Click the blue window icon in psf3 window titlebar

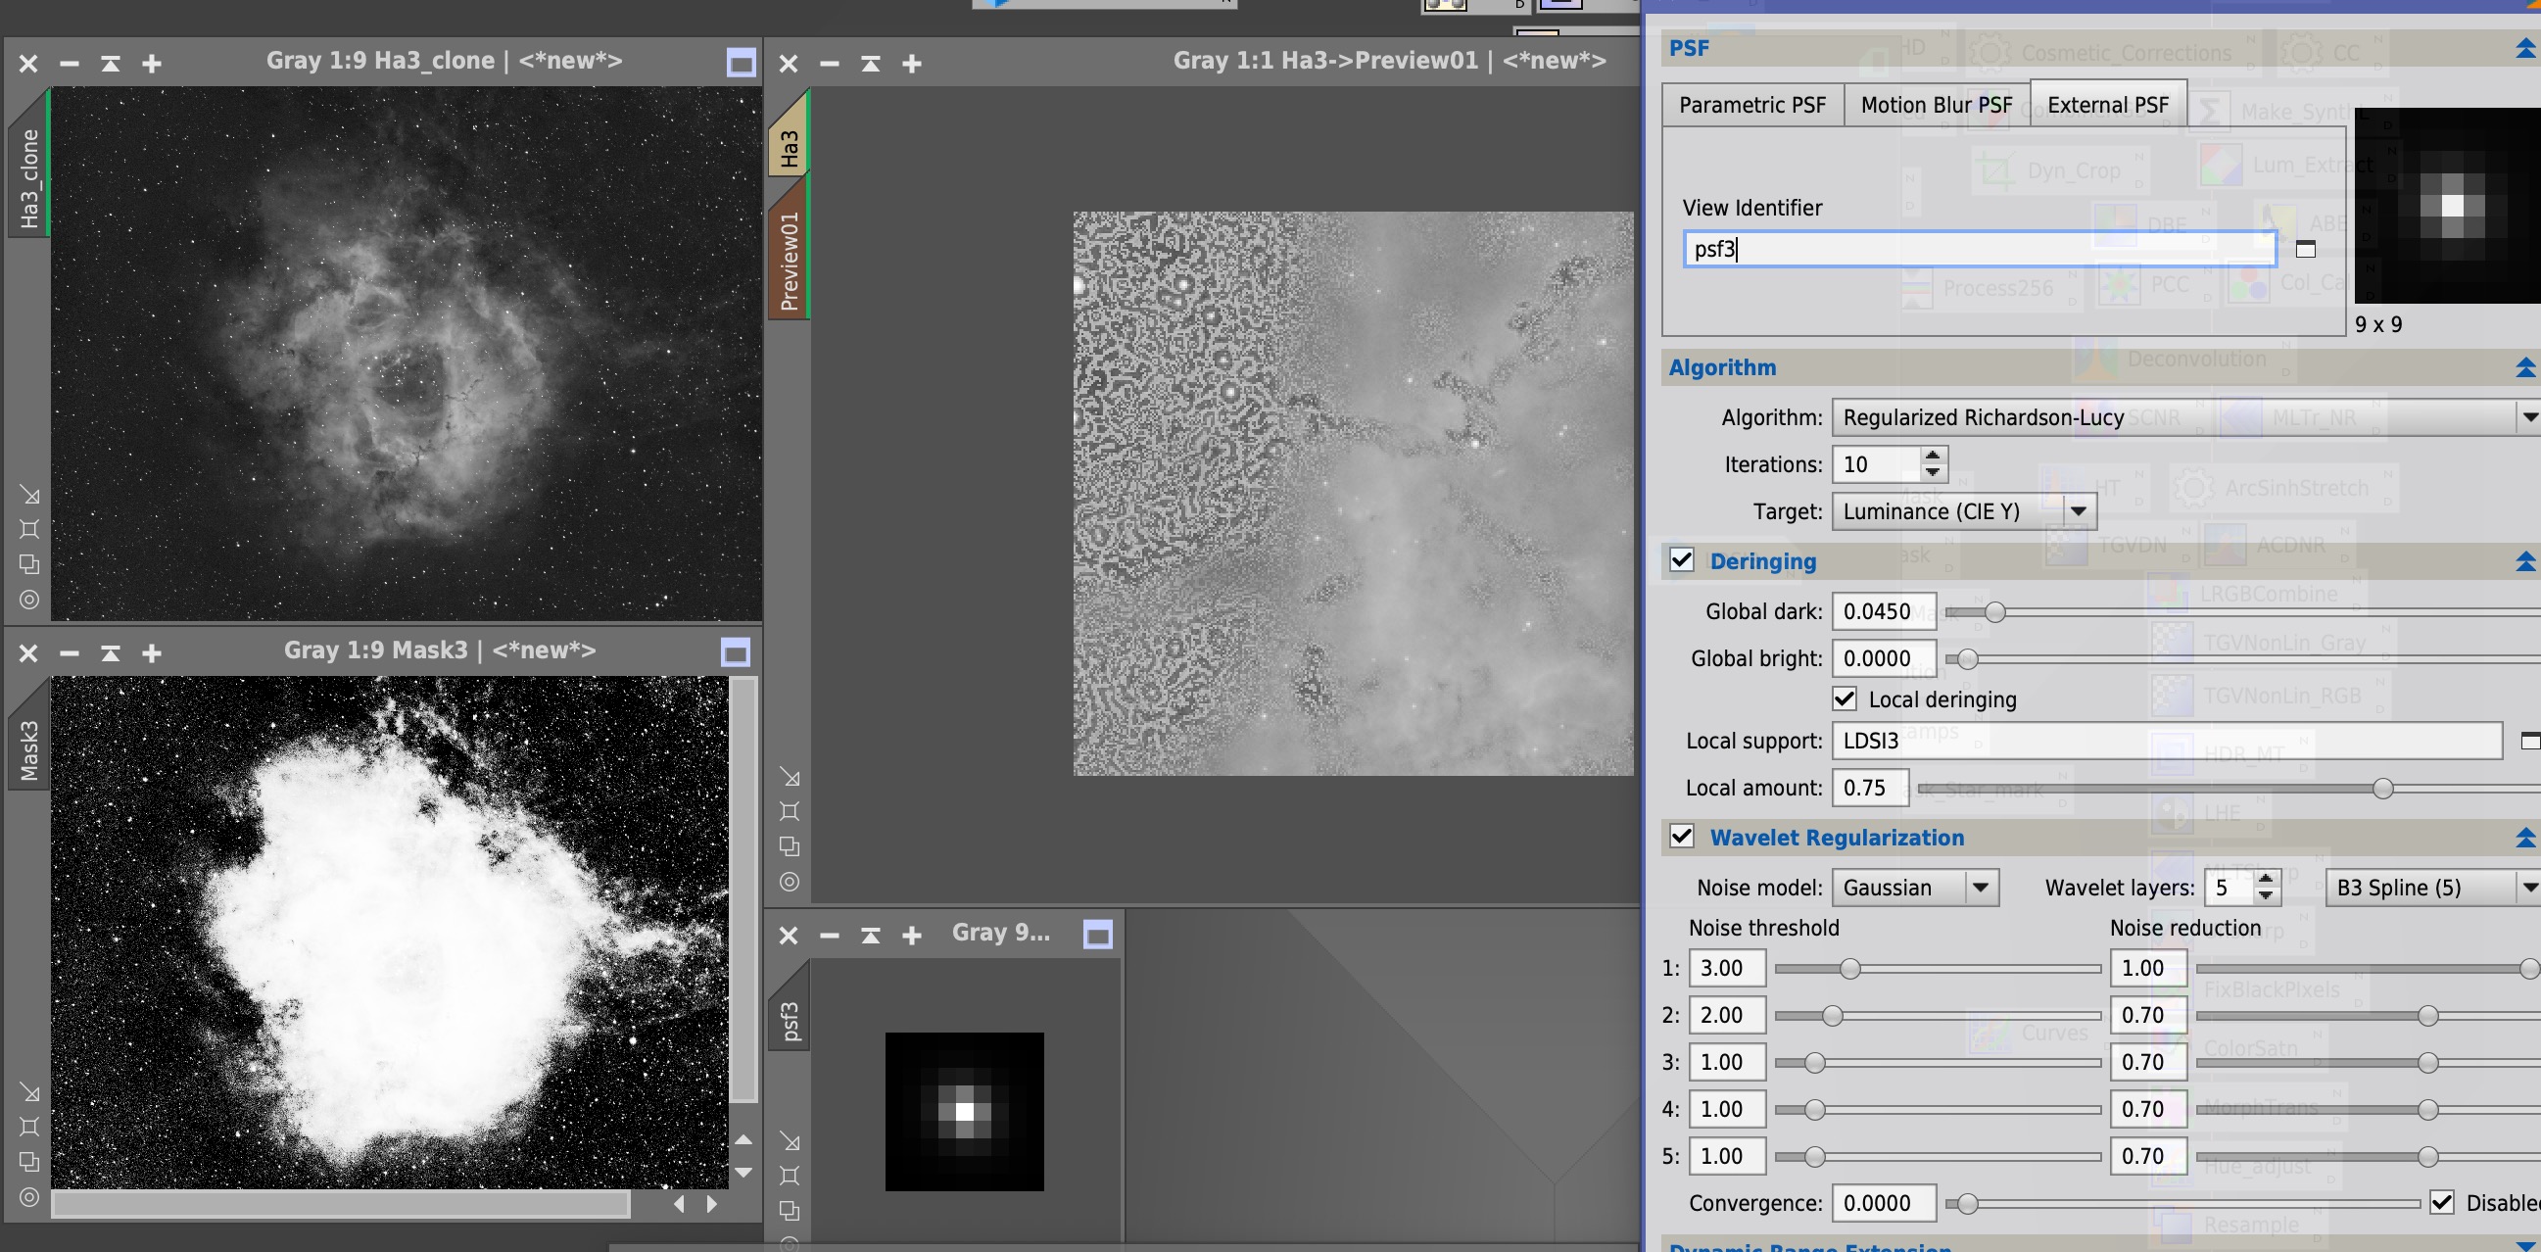coord(1098,935)
